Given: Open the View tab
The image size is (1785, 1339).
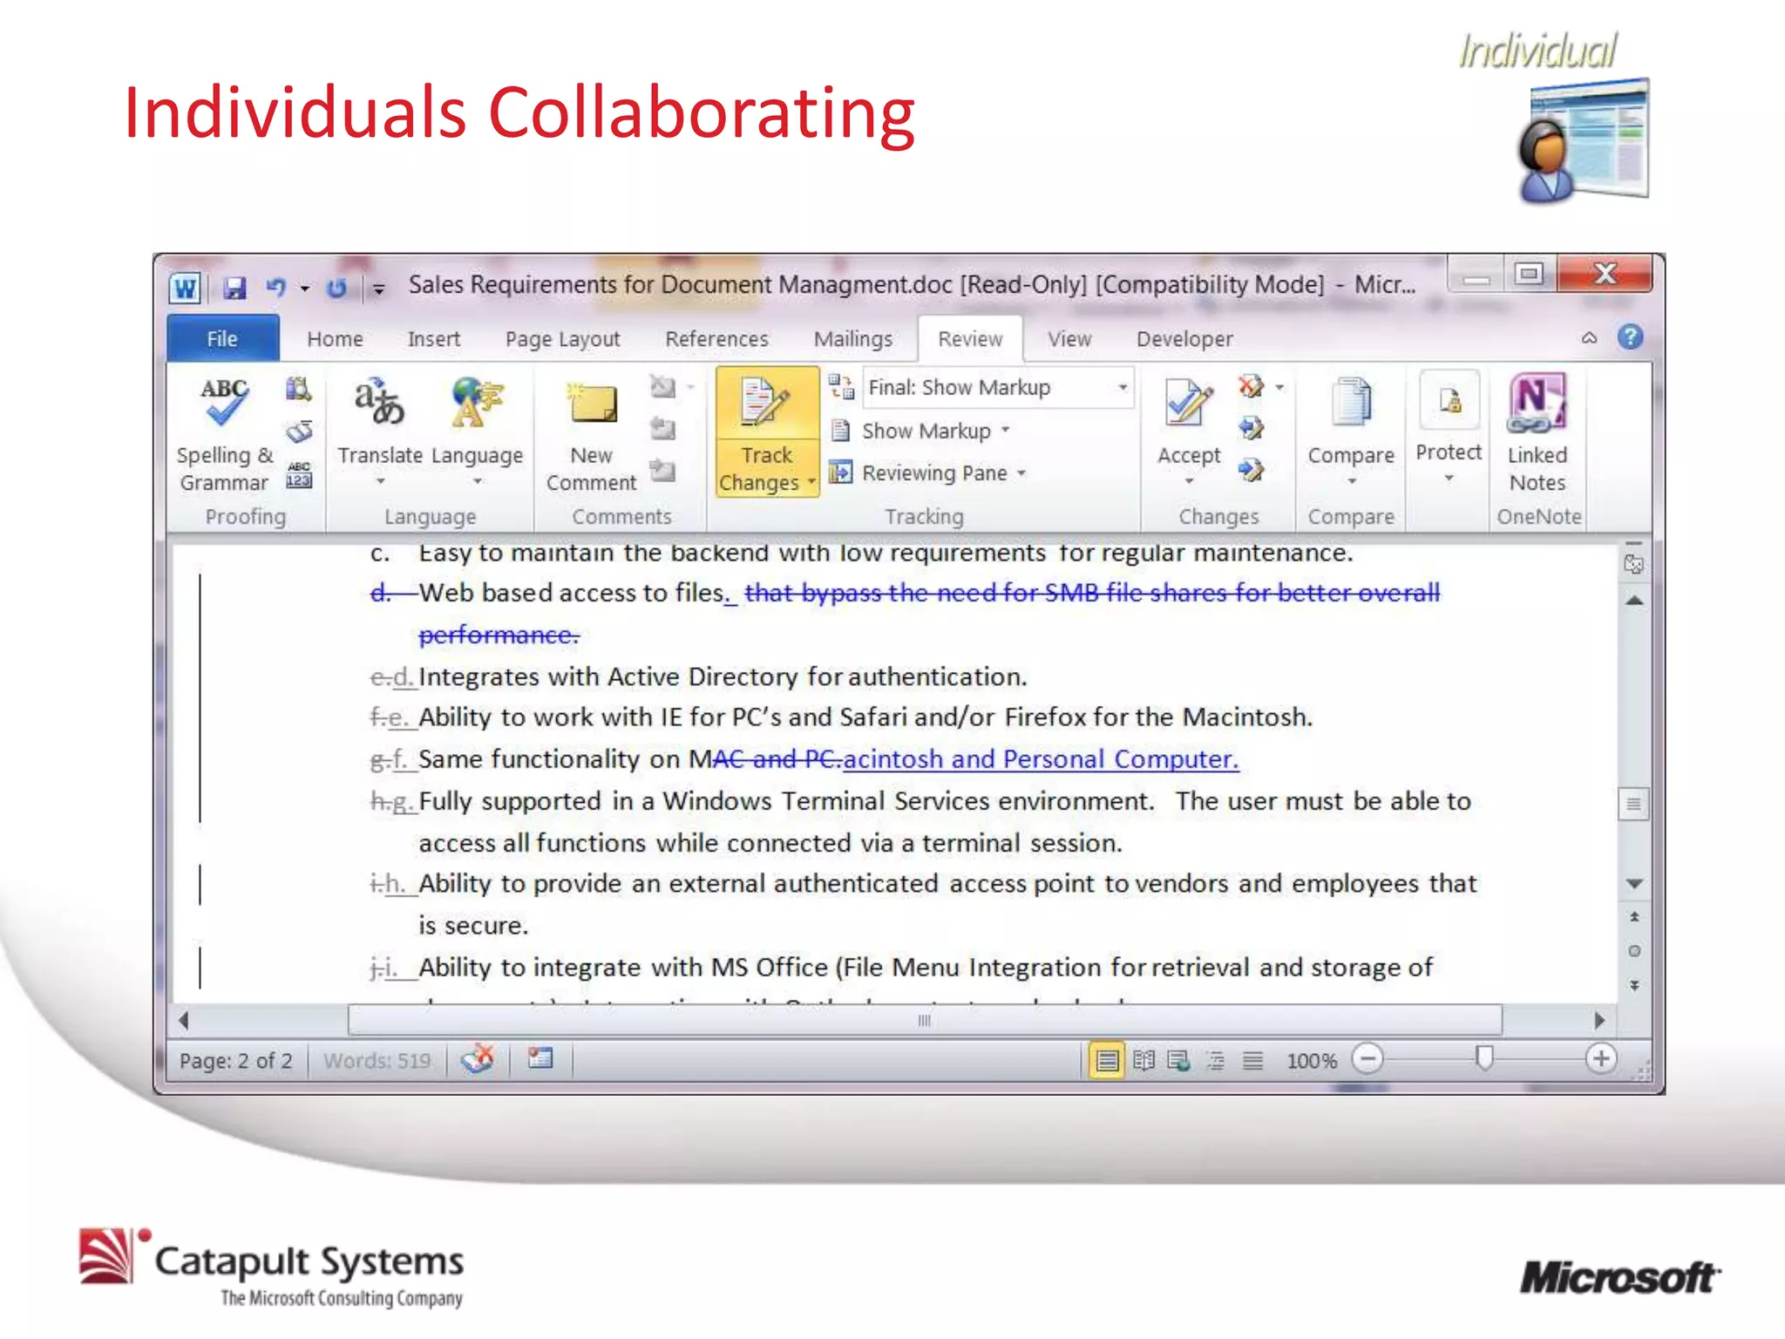Looking at the screenshot, I should pos(1069,338).
